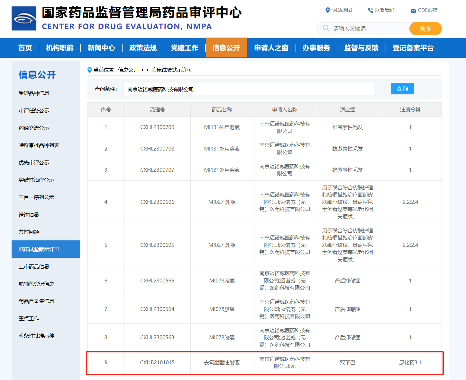Viewport: 466px width, 380px height.
Task: Click the current location pin icon
Action: point(90,70)
